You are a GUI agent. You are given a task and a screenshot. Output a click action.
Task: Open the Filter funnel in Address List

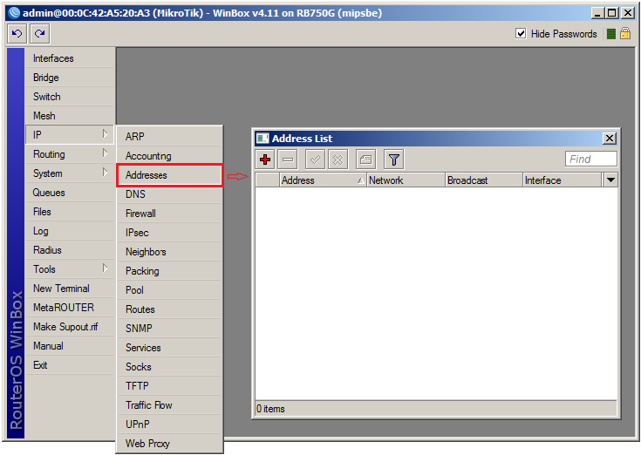(x=393, y=160)
